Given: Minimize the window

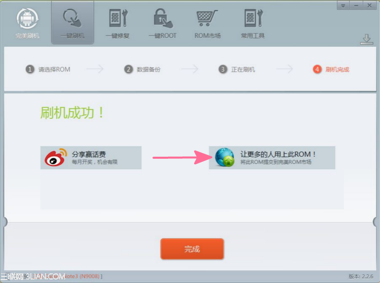Looking at the screenshot, I should [x=356, y=6].
